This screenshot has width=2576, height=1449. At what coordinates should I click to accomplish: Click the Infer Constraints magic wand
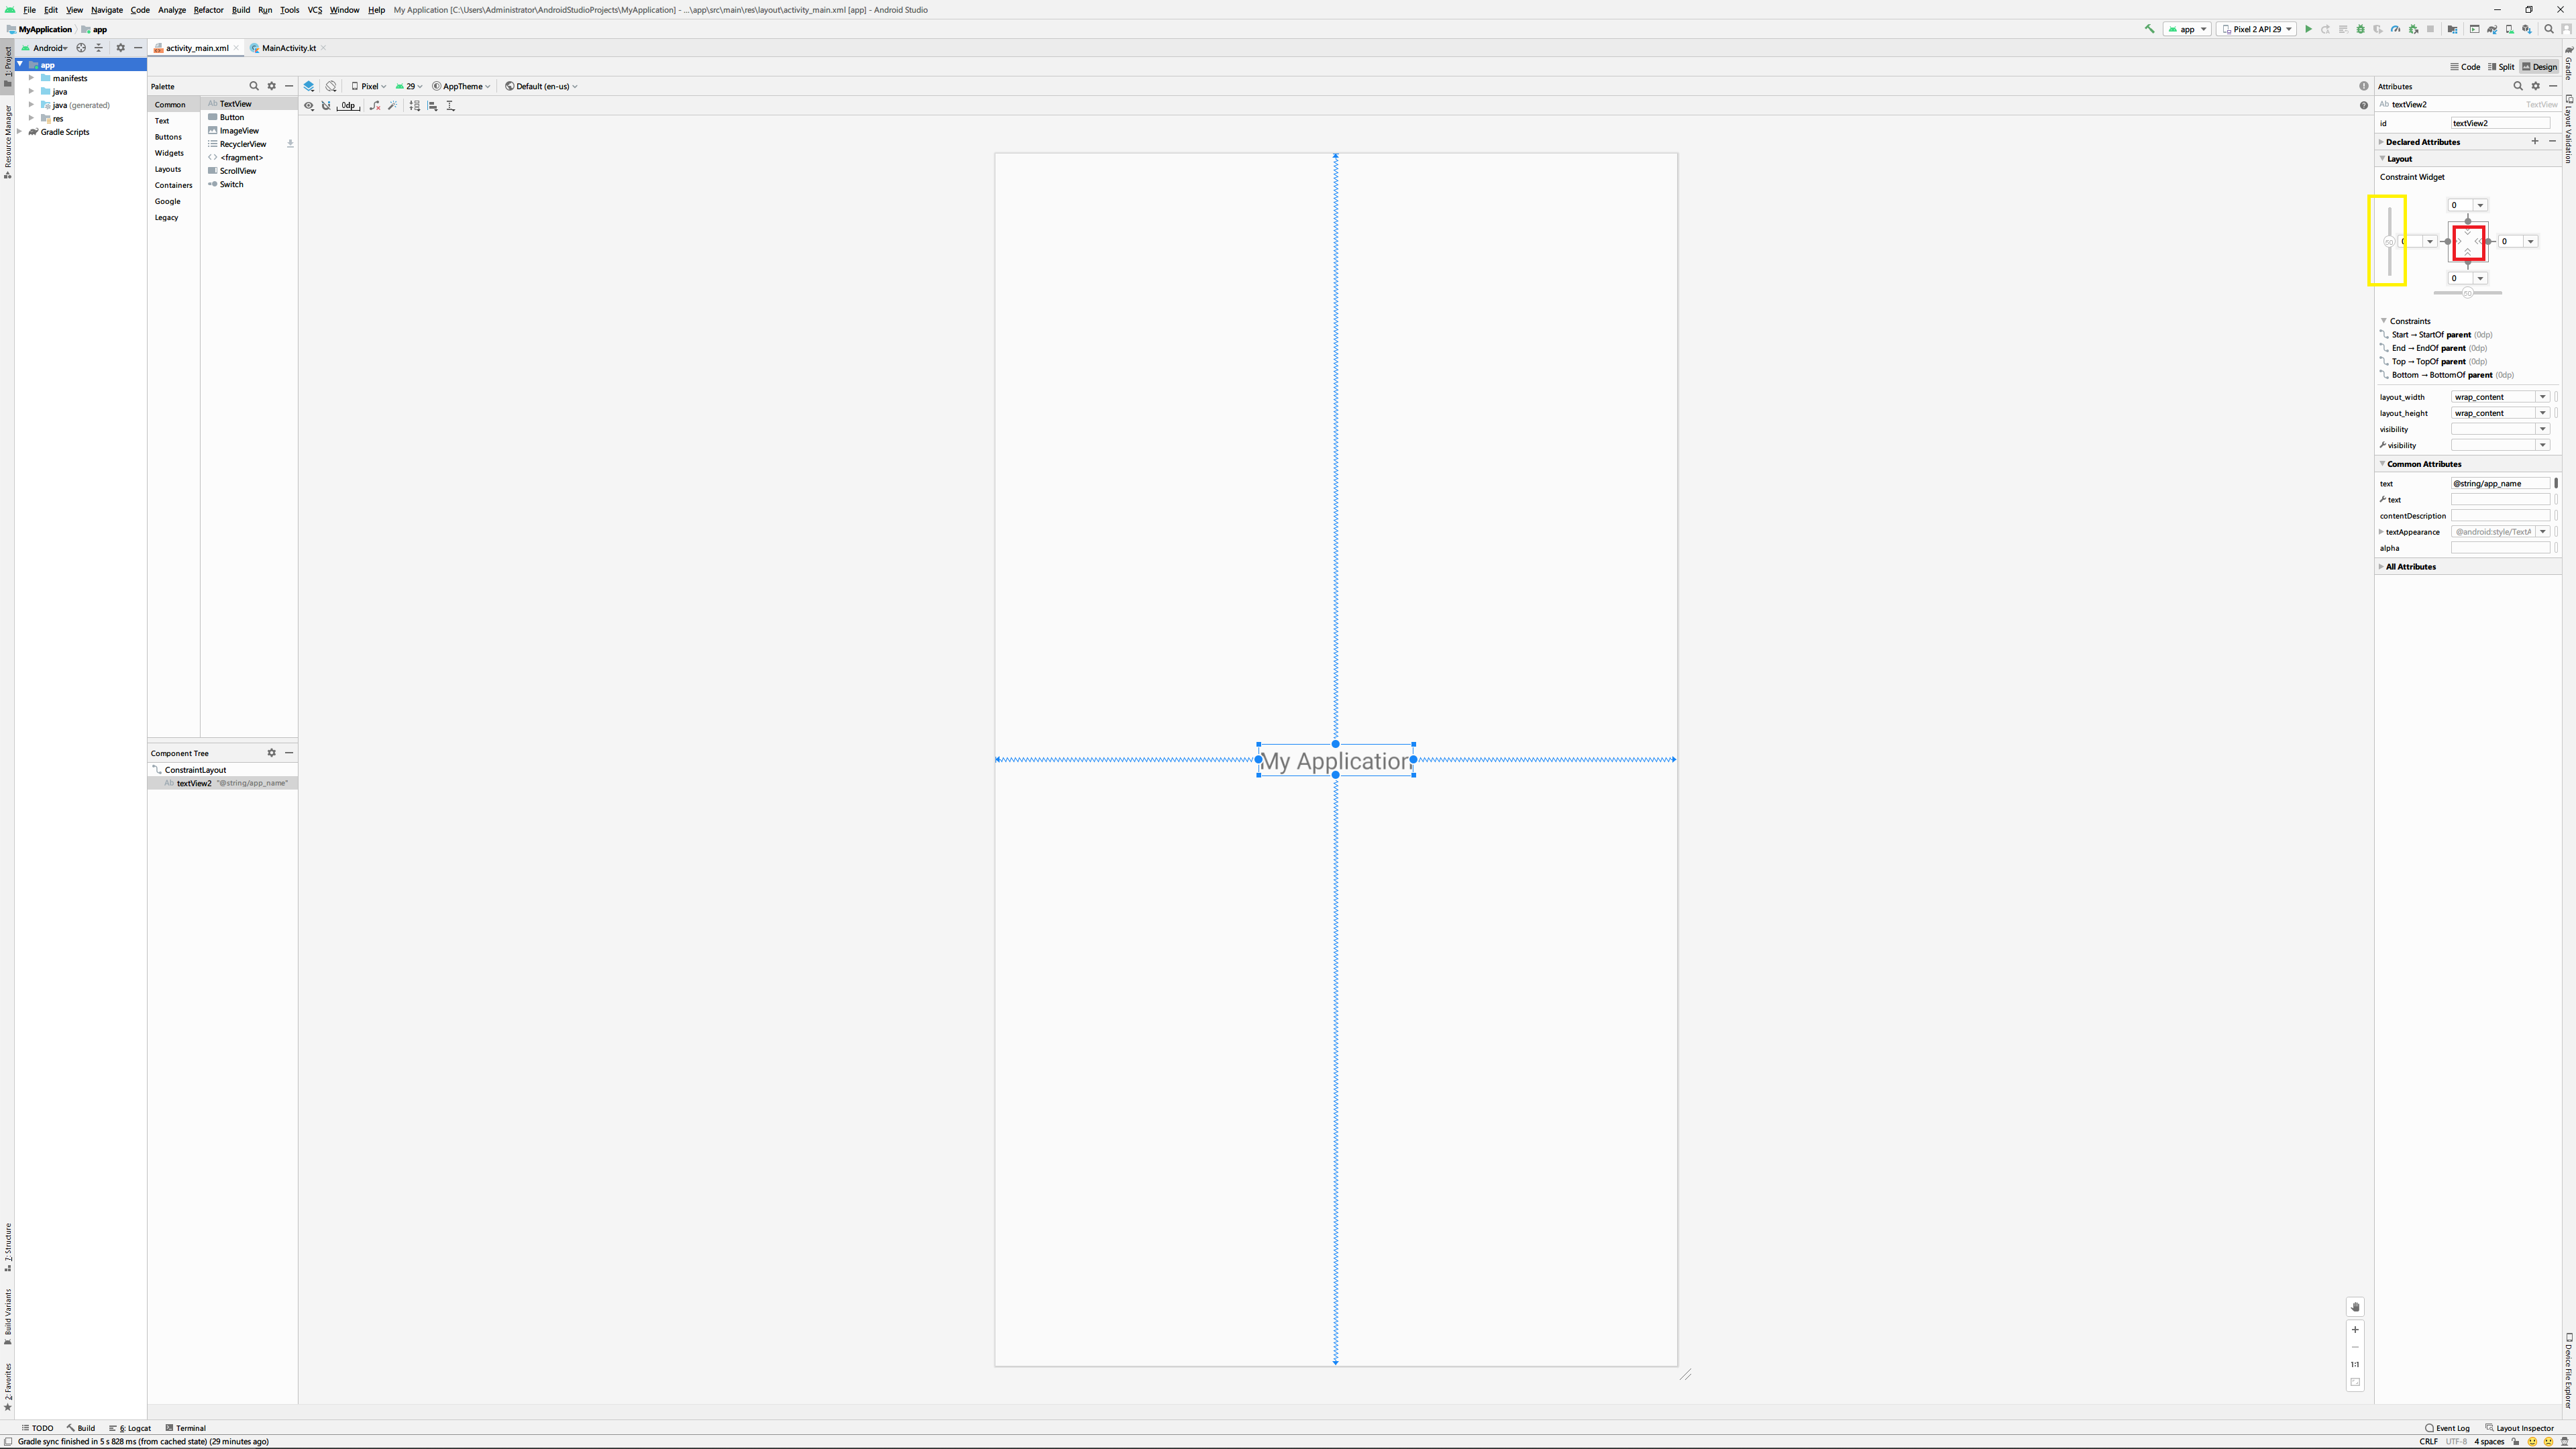point(393,105)
